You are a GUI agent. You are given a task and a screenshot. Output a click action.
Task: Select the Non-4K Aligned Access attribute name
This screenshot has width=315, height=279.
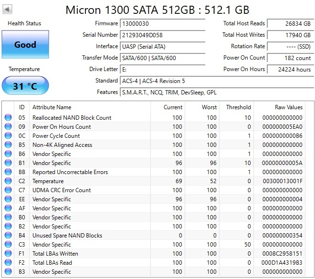(62, 145)
